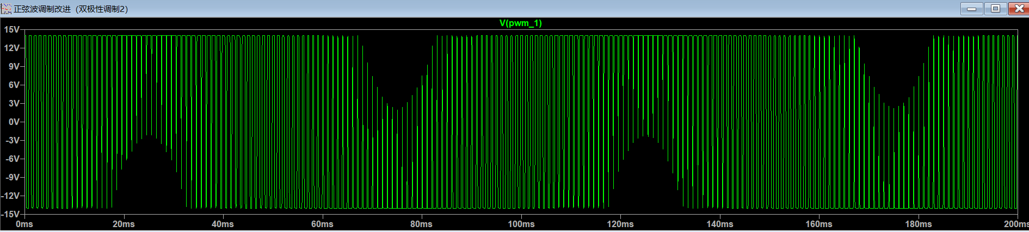This screenshot has height=232, width=1029.
Task: Select the -9V vertical axis tick label
Action: (13, 178)
